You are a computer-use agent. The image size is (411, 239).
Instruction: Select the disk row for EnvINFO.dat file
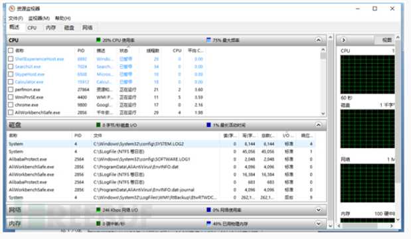(x=161, y=167)
